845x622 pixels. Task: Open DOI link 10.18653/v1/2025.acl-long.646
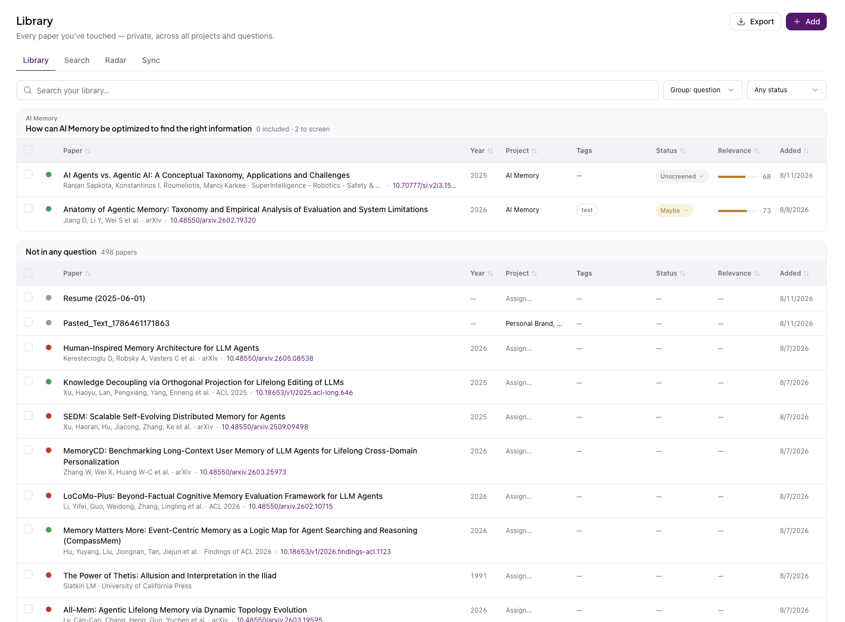[304, 393]
